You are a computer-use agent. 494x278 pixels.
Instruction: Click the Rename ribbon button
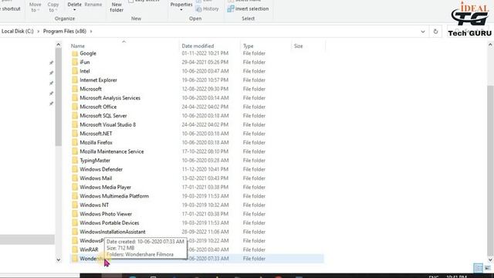pos(93,5)
